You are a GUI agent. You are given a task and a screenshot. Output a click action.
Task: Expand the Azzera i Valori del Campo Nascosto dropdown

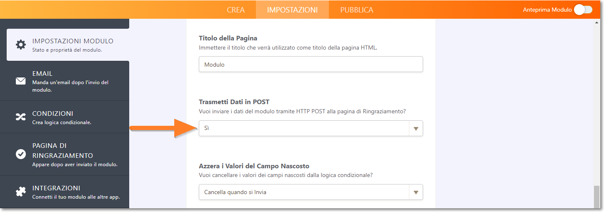pos(311,192)
